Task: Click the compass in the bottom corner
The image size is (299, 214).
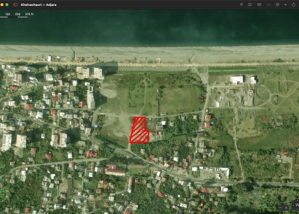Action: (296, 205)
